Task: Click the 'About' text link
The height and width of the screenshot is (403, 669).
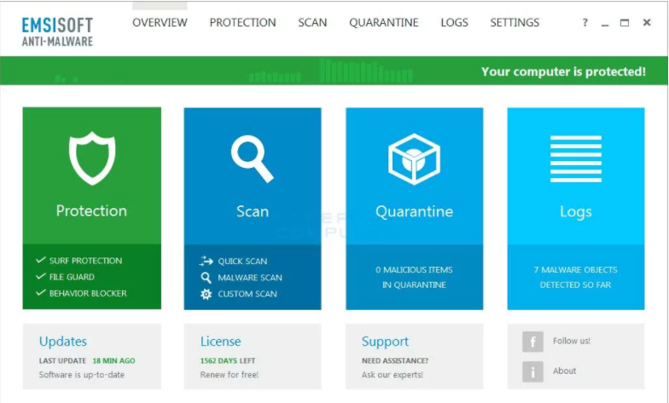Action: point(564,371)
